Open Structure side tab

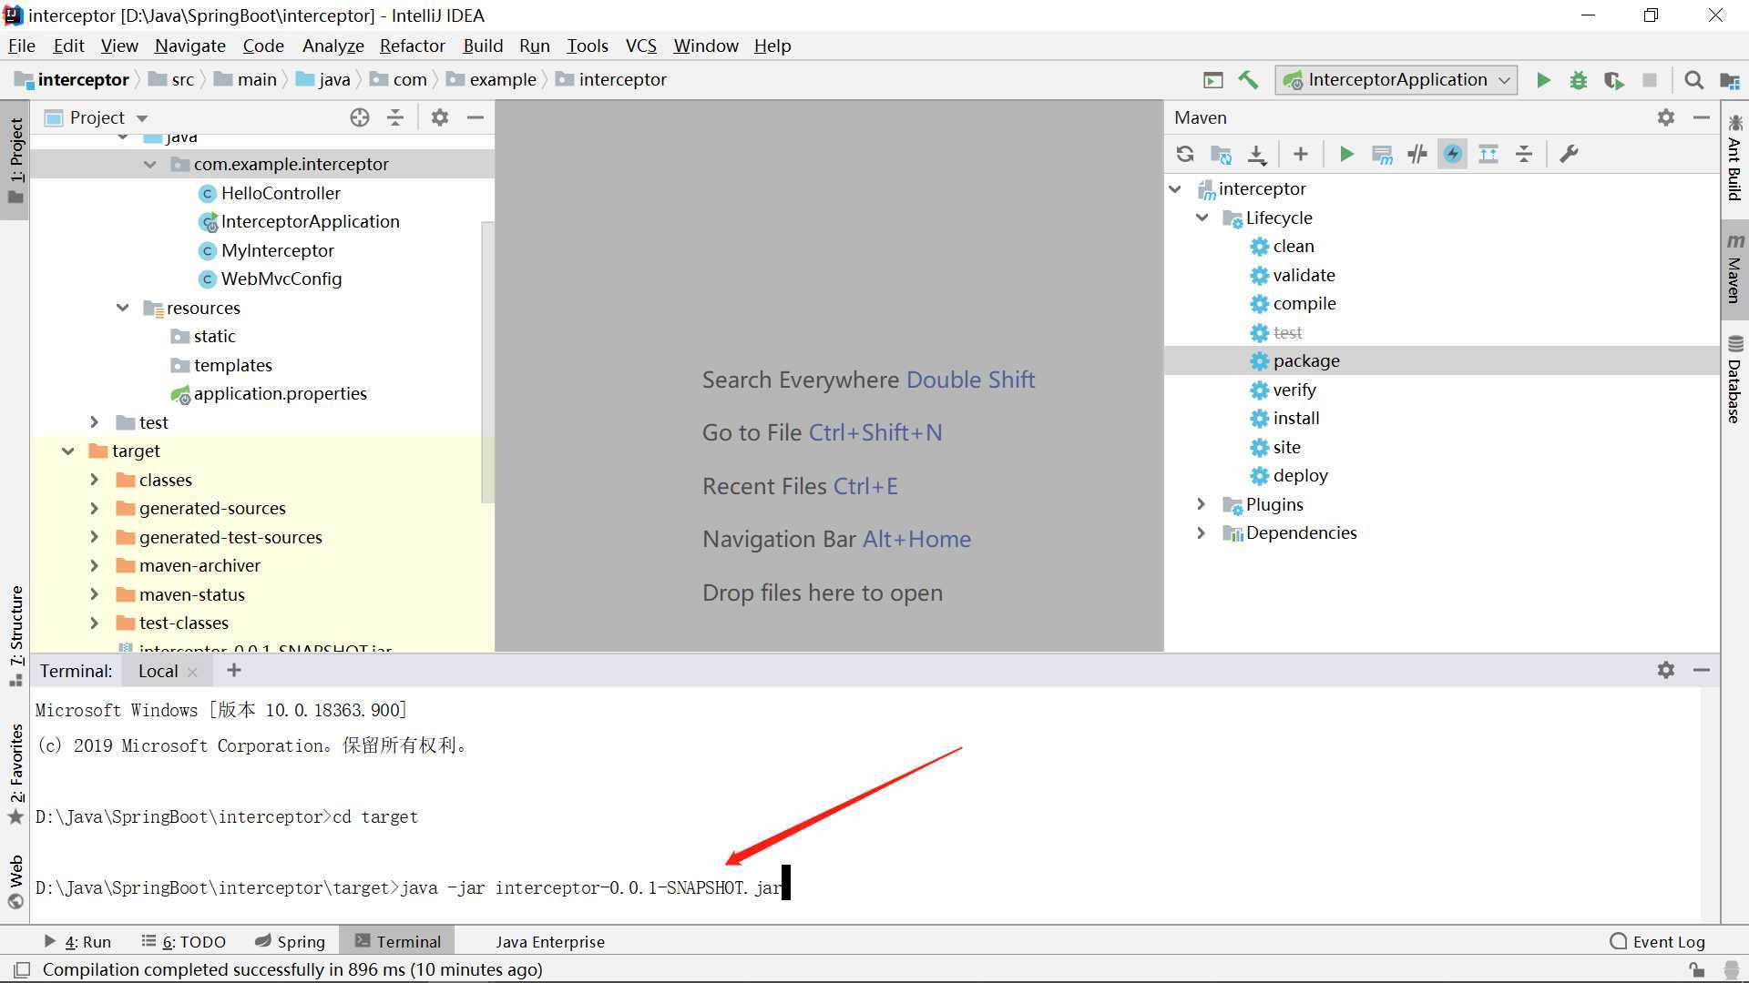click(15, 635)
